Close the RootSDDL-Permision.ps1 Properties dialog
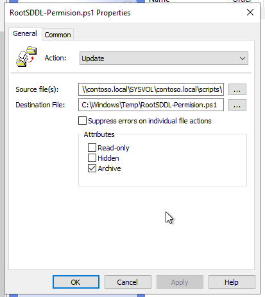This screenshot has width=265, height=297. (250, 12)
